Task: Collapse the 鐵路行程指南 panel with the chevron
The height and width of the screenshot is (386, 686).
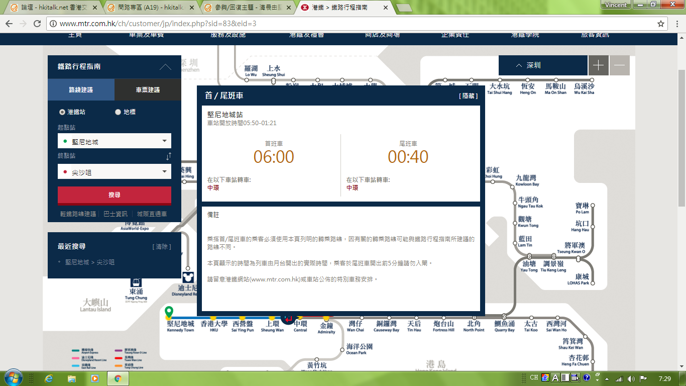Action: (165, 66)
